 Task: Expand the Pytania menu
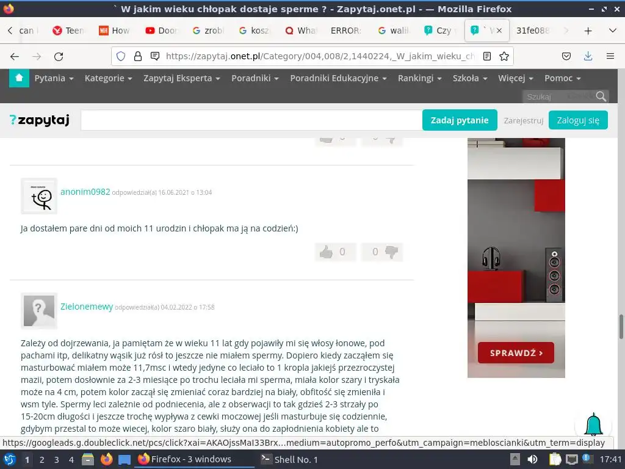click(x=54, y=78)
